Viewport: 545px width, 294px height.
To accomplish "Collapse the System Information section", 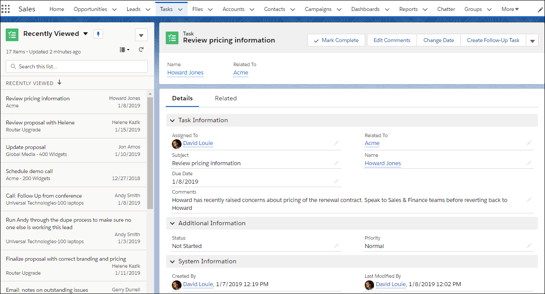I will click(172, 261).
